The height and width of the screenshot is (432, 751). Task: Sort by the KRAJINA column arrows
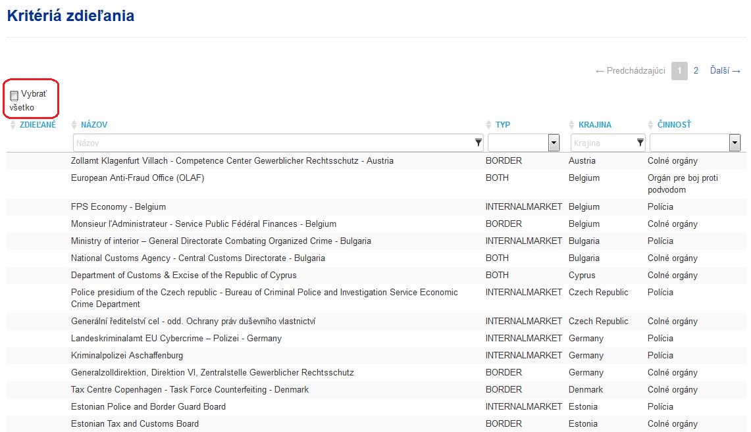tap(571, 125)
